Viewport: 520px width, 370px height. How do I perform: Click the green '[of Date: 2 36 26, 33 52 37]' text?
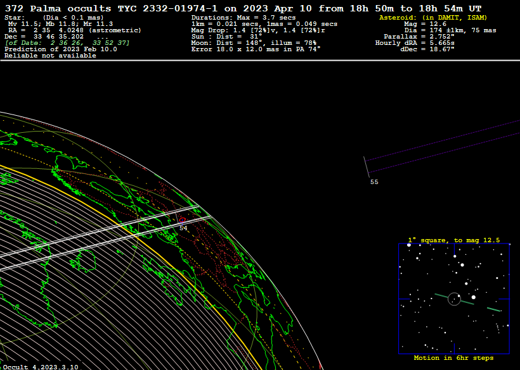click(x=67, y=43)
